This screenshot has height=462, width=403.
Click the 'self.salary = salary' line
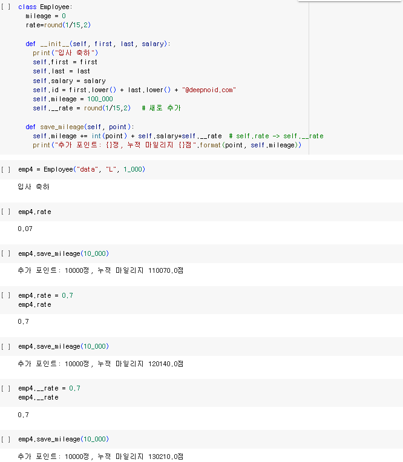(69, 81)
